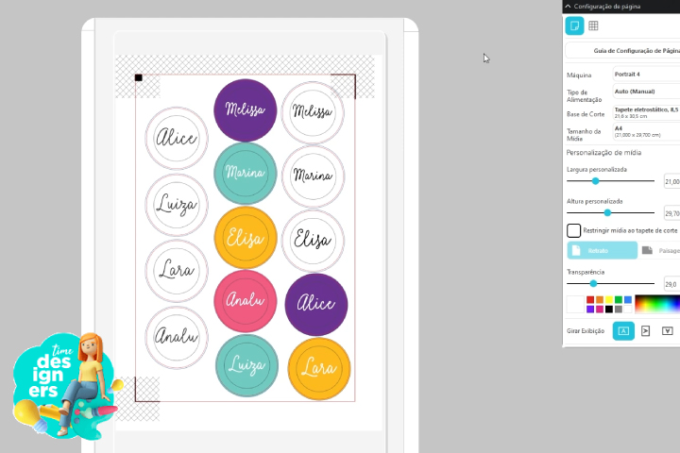Expand Tipo de Alimentação dropdown

pyautogui.click(x=645, y=92)
